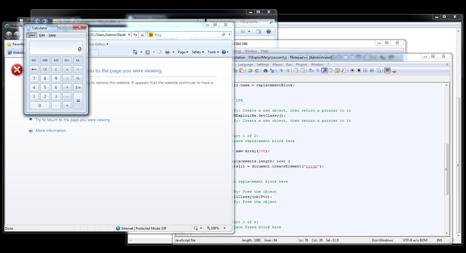Open Notepad++ Run menu
466x253 pixels.
click(x=289, y=65)
